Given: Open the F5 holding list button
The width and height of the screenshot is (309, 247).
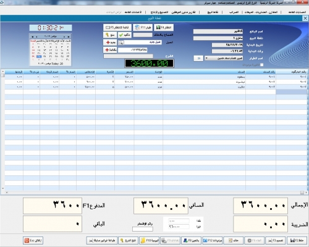Looking at the screenshot, I should (117, 27).
